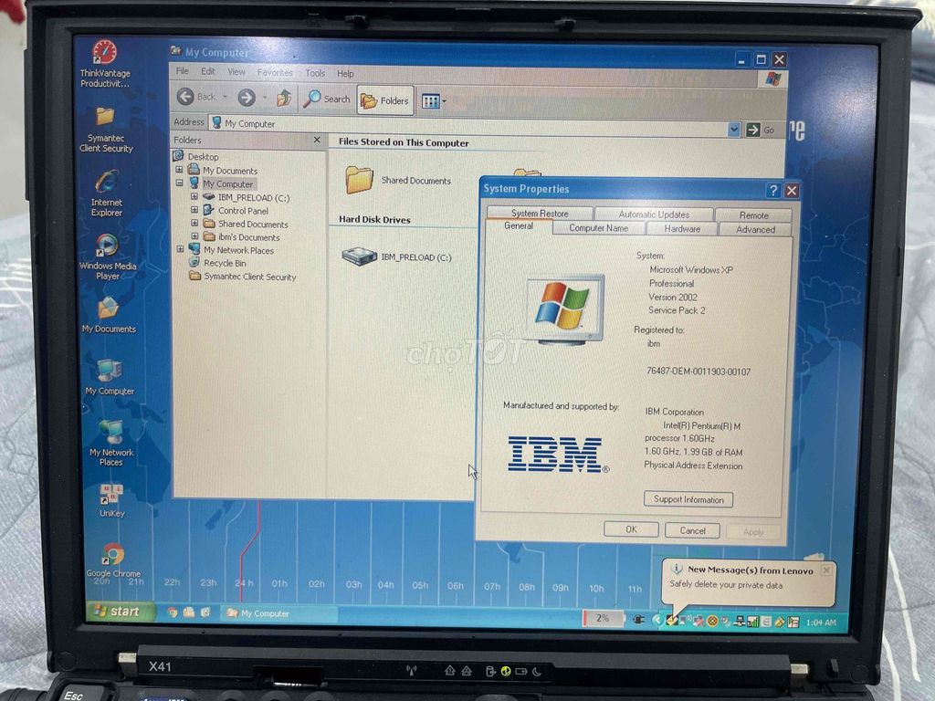Click the Back arrow in My Computer

click(x=196, y=97)
